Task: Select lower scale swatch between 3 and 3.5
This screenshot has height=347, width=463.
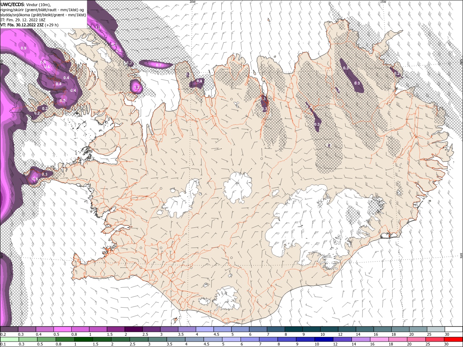Action: pos(157,339)
